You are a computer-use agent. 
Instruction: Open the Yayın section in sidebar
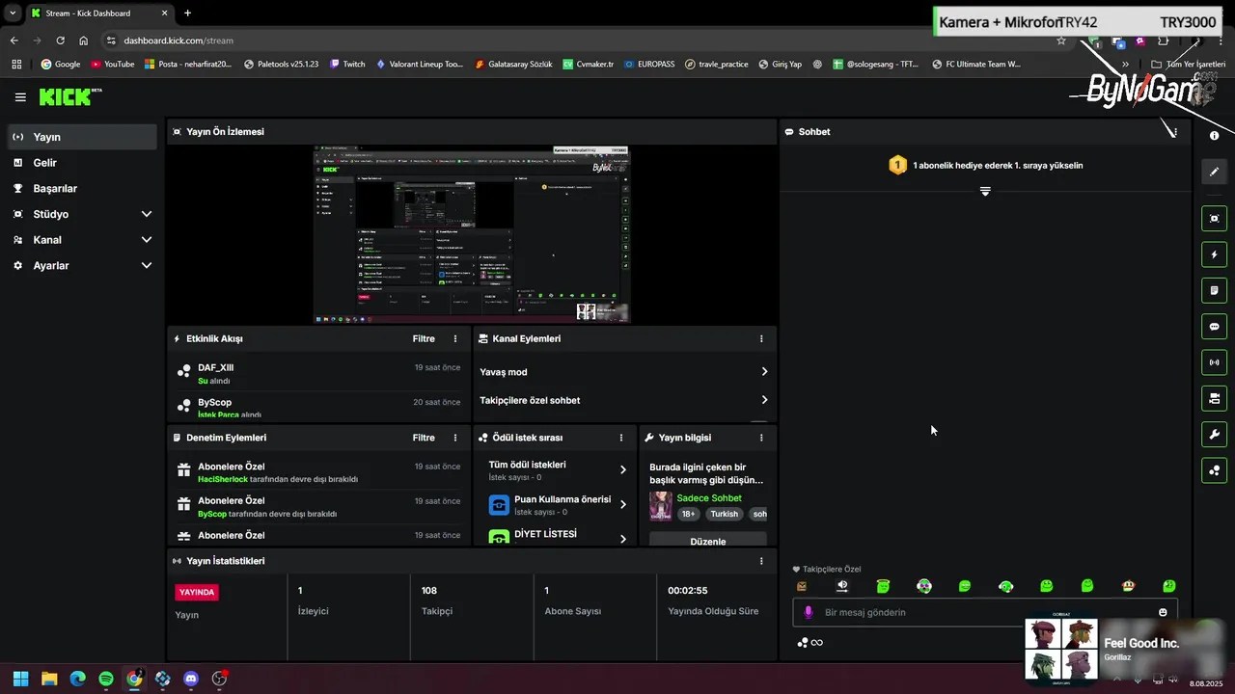(82, 137)
